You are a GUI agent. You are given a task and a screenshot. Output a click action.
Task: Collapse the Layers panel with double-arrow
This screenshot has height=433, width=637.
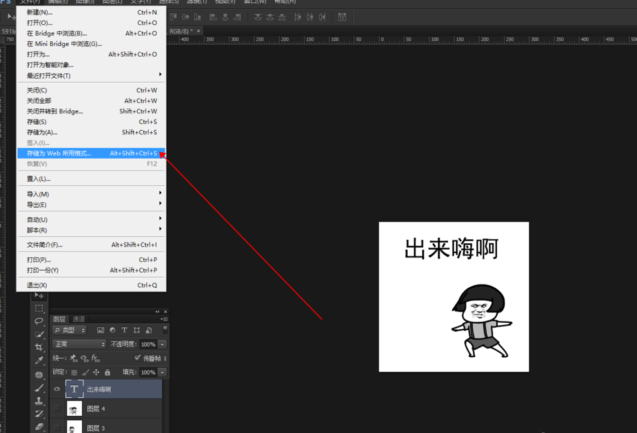tap(157, 311)
